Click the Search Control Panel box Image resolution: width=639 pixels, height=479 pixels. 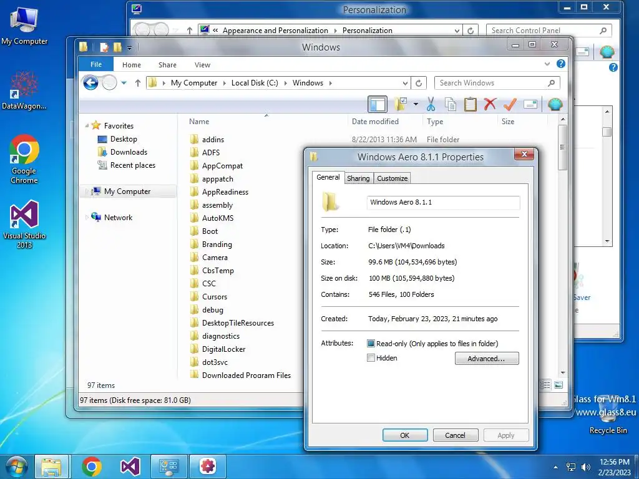[x=549, y=31]
